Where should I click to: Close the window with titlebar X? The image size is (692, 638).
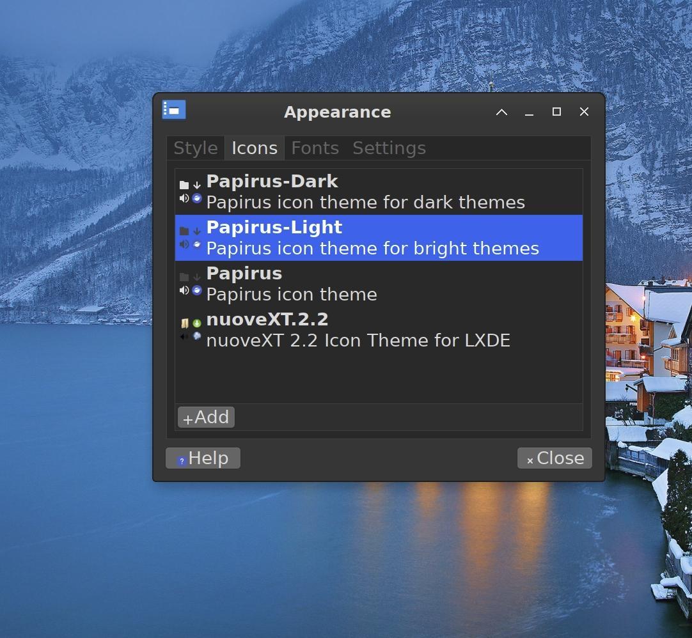pyautogui.click(x=584, y=112)
